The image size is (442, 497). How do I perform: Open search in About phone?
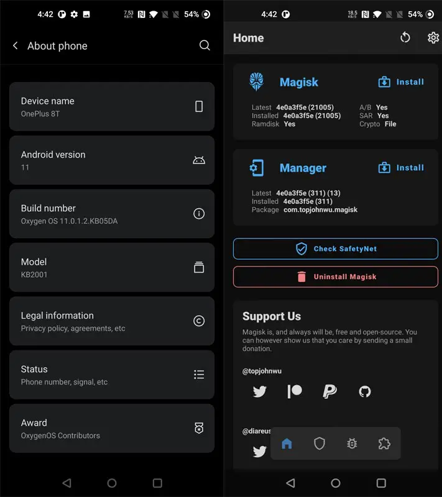tap(205, 45)
